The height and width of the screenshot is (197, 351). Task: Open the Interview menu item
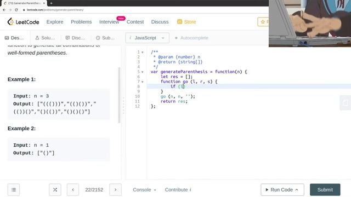[109, 22]
